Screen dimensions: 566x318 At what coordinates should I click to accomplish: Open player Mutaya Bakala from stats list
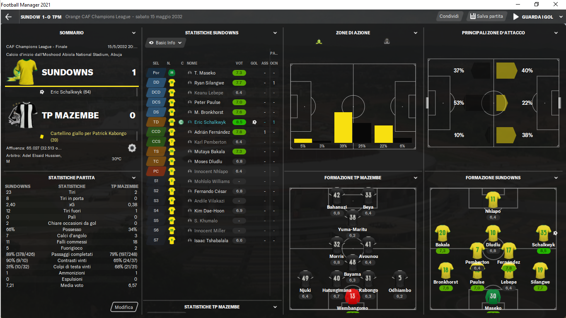pos(210,152)
